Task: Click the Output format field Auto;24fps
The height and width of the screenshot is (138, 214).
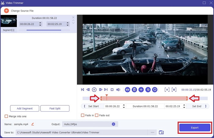Action: (x=90, y=124)
